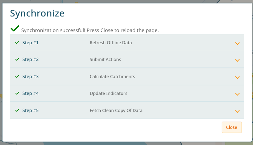Click the green checkmark beside Step #2

click(17, 59)
